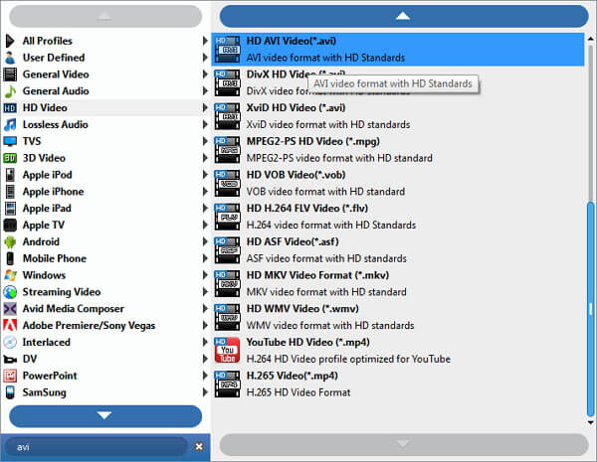Click the PowerPoint category icon
Viewport: 597px width, 462px height.
click(x=11, y=376)
